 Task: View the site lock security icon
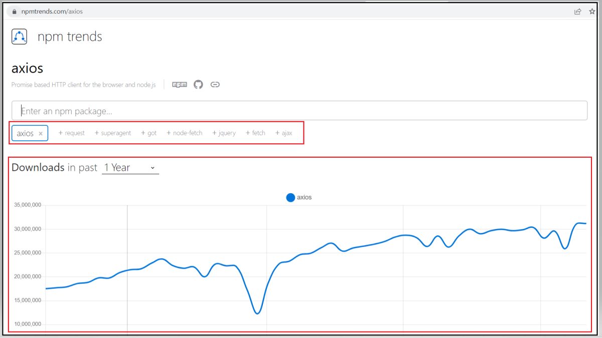[15, 11]
